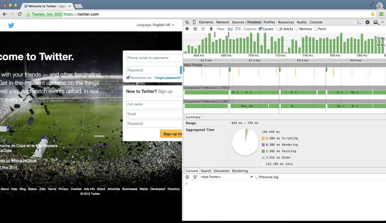This screenshot has height=223, width=386.
Task: Open the DevTools search magnifier icon
Action: pyautogui.click(x=187, y=22)
